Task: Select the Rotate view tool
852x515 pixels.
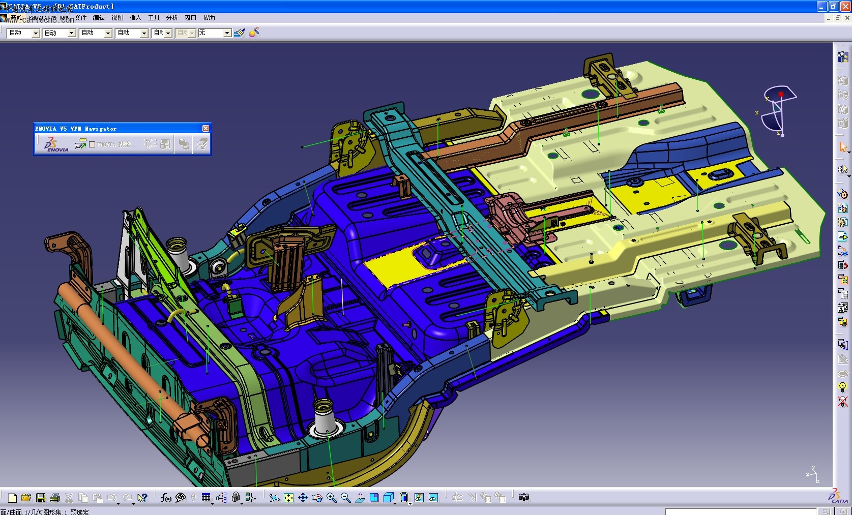Action: click(317, 498)
